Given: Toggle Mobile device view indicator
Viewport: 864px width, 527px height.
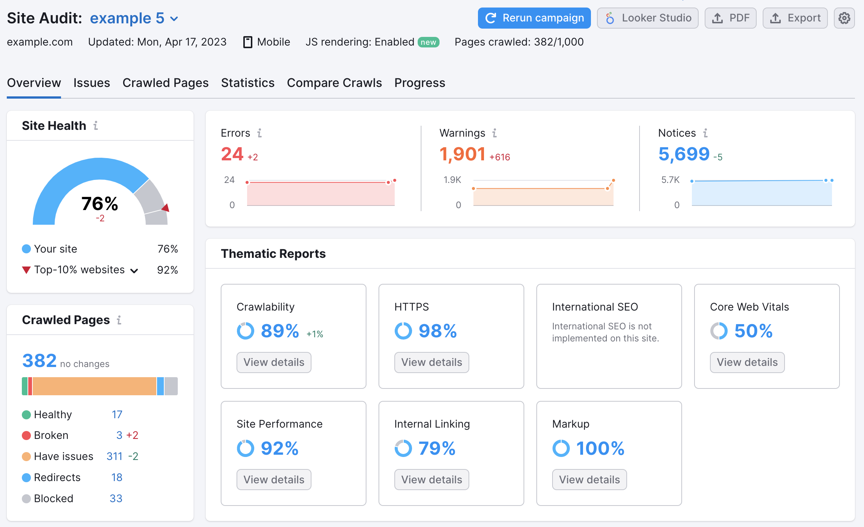Looking at the screenshot, I should (x=266, y=42).
